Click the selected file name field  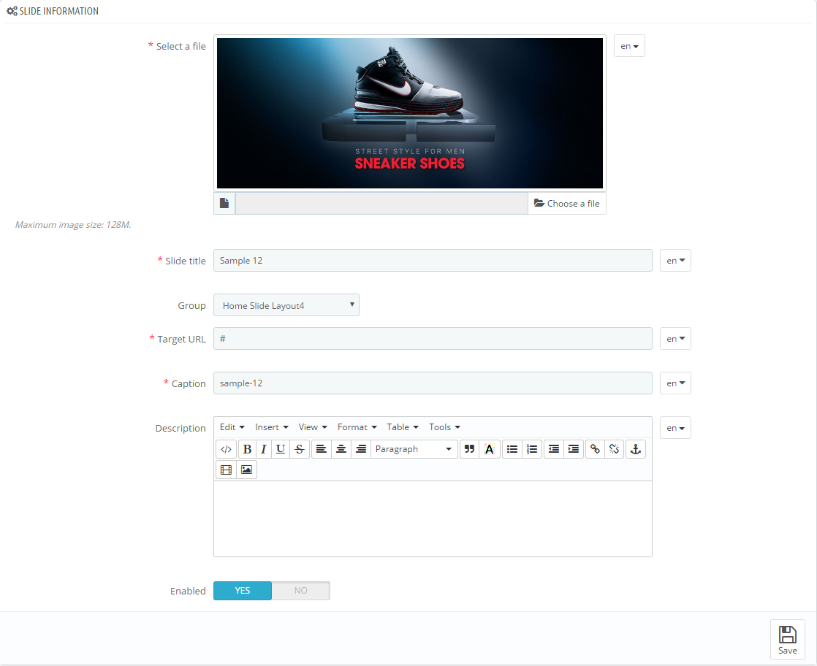(x=381, y=204)
